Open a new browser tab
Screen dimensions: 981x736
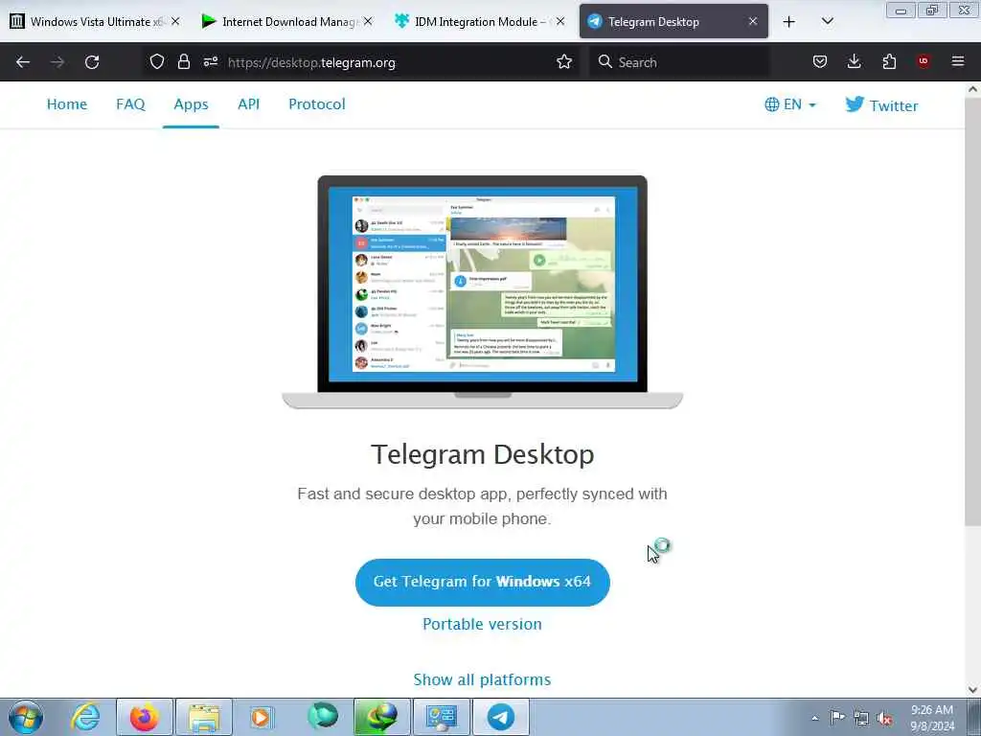789,22
